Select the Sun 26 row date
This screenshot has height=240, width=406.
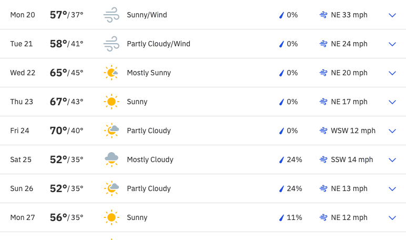coord(22,188)
